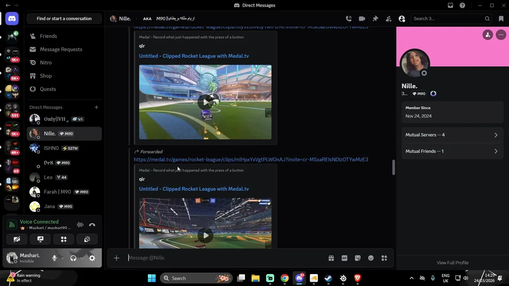
Task: Expand Mutual Friends — 1
Action: tap(452, 151)
